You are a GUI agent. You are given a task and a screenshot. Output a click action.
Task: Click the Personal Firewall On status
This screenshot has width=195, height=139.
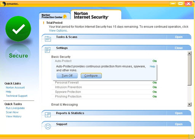[x=155, y=83]
